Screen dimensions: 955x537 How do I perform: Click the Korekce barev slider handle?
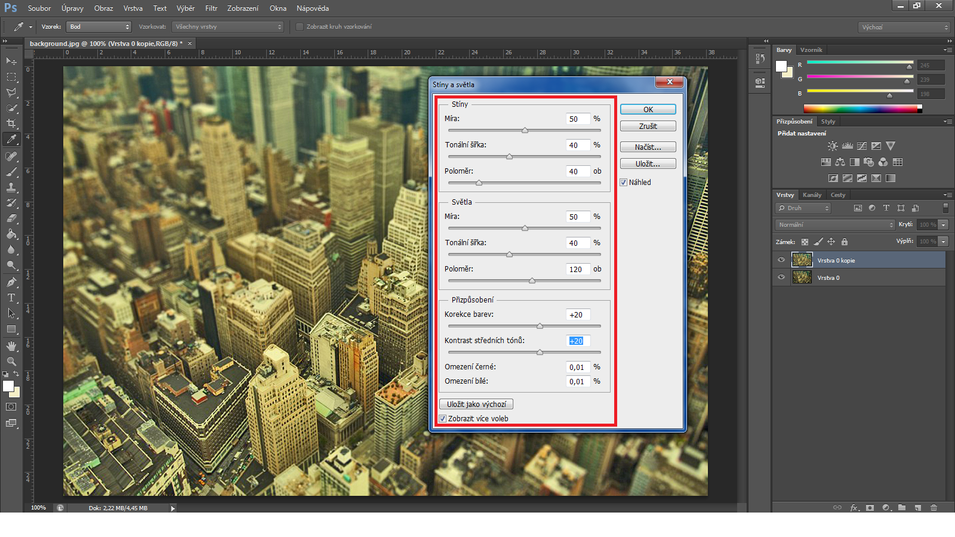[540, 326]
